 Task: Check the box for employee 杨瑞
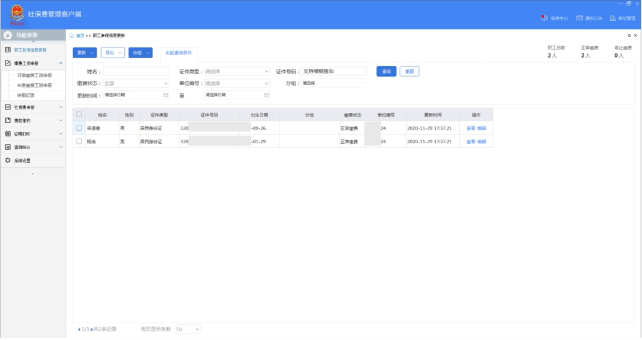[79, 141]
